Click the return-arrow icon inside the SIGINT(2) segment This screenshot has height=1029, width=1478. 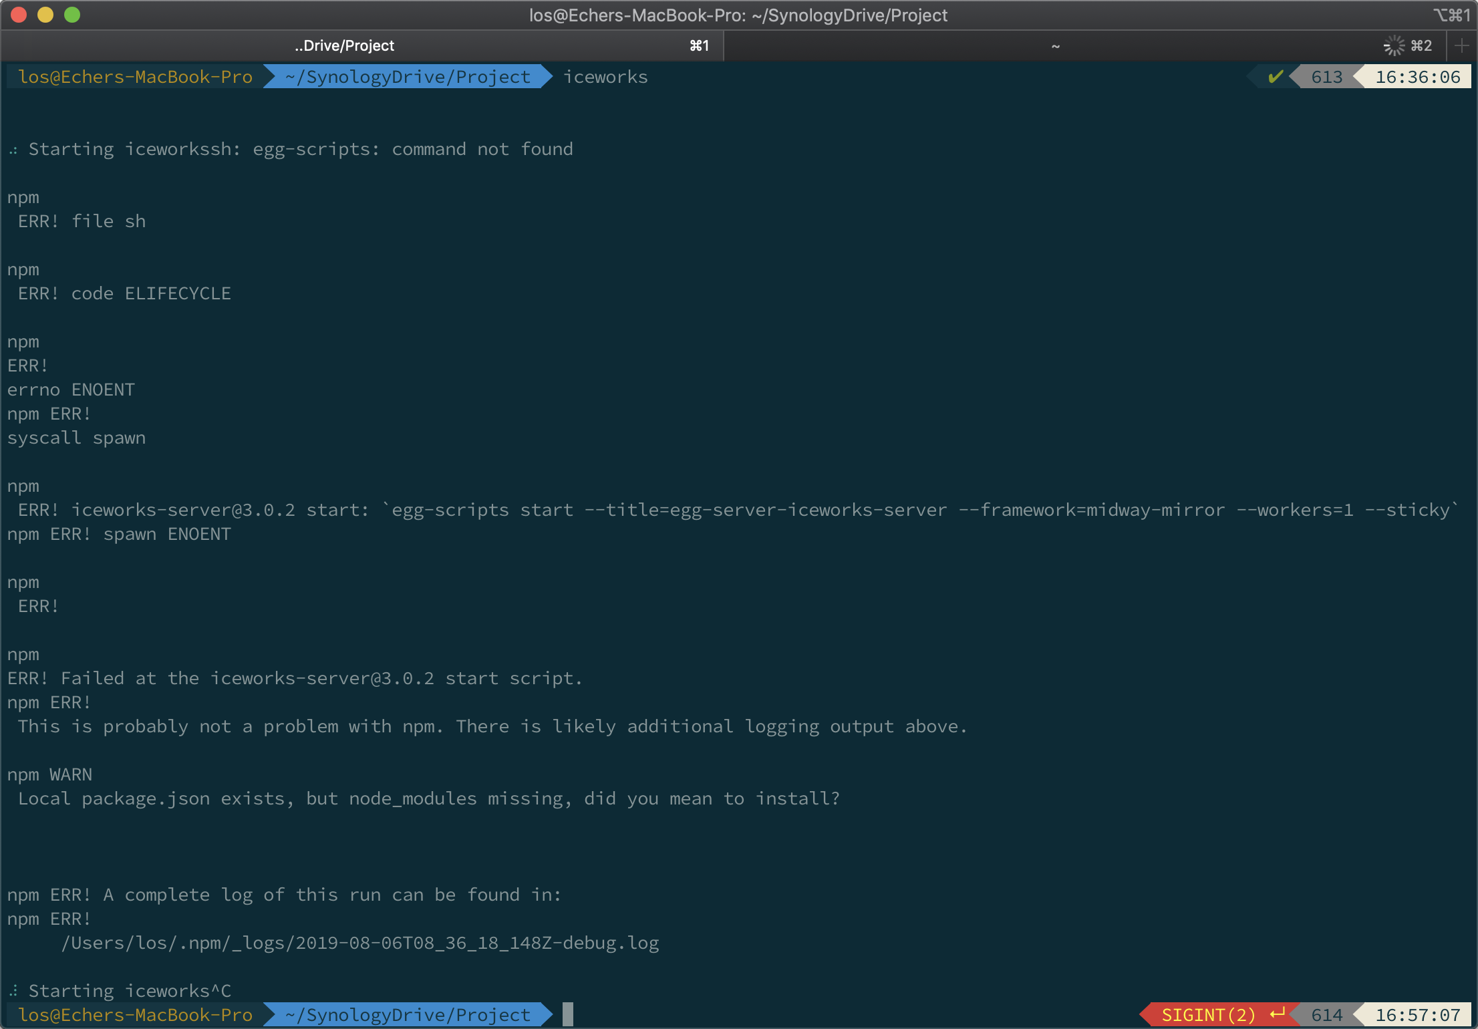[1278, 1014]
